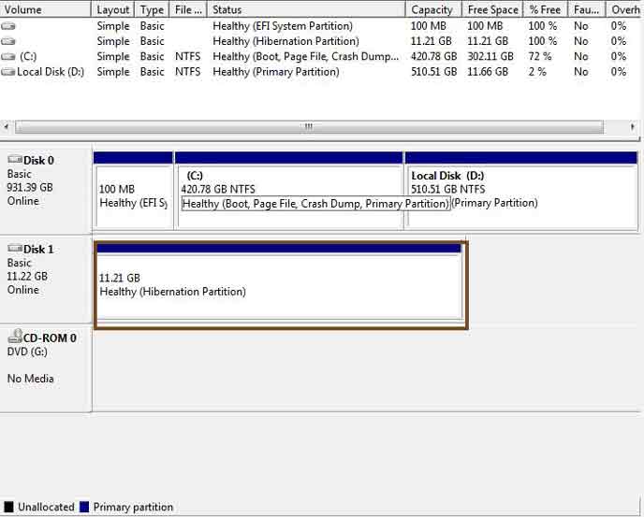Click the 'No Media' text under CD-ROM 0
The image size is (644, 517).
point(30,379)
